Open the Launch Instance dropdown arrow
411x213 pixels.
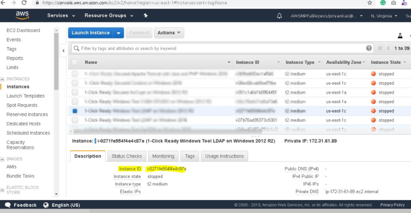coord(119,33)
